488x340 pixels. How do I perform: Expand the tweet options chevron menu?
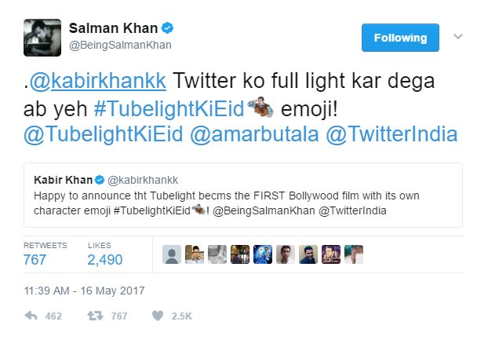point(459,37)
